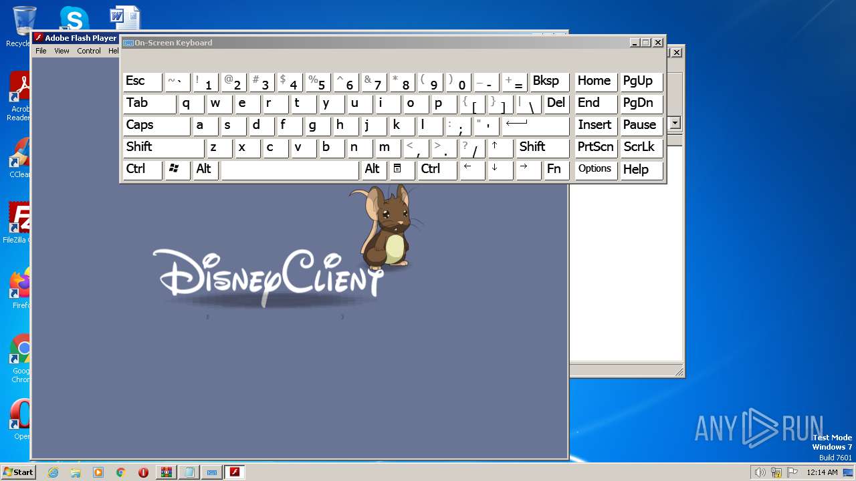Viewport: 856px width, 481px height.
Task: Launch Acrobat Reader from the desktop
Action: [20, 97]
